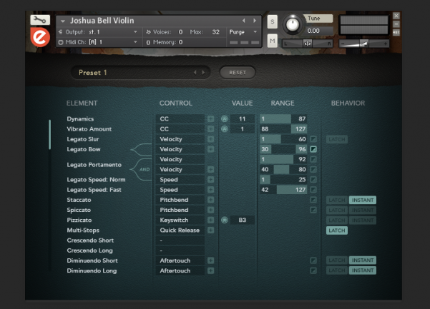430x309 pixels.
Task: Open Vibrato Amount CC control dropdown
Action: pyautogui.click(x=180, y=129)
